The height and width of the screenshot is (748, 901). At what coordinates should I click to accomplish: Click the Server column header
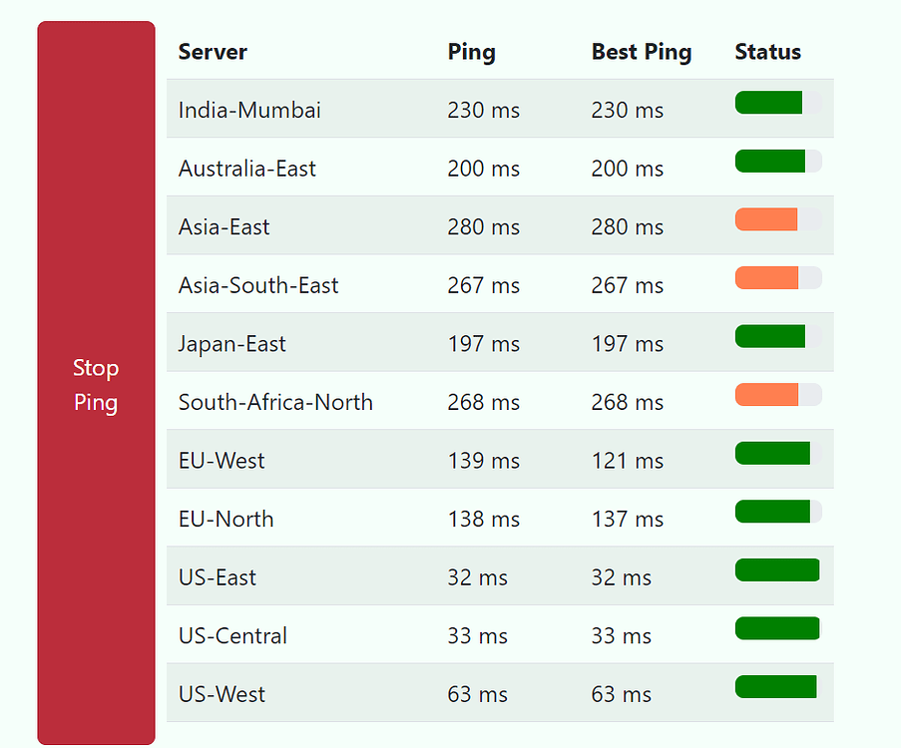213,52
